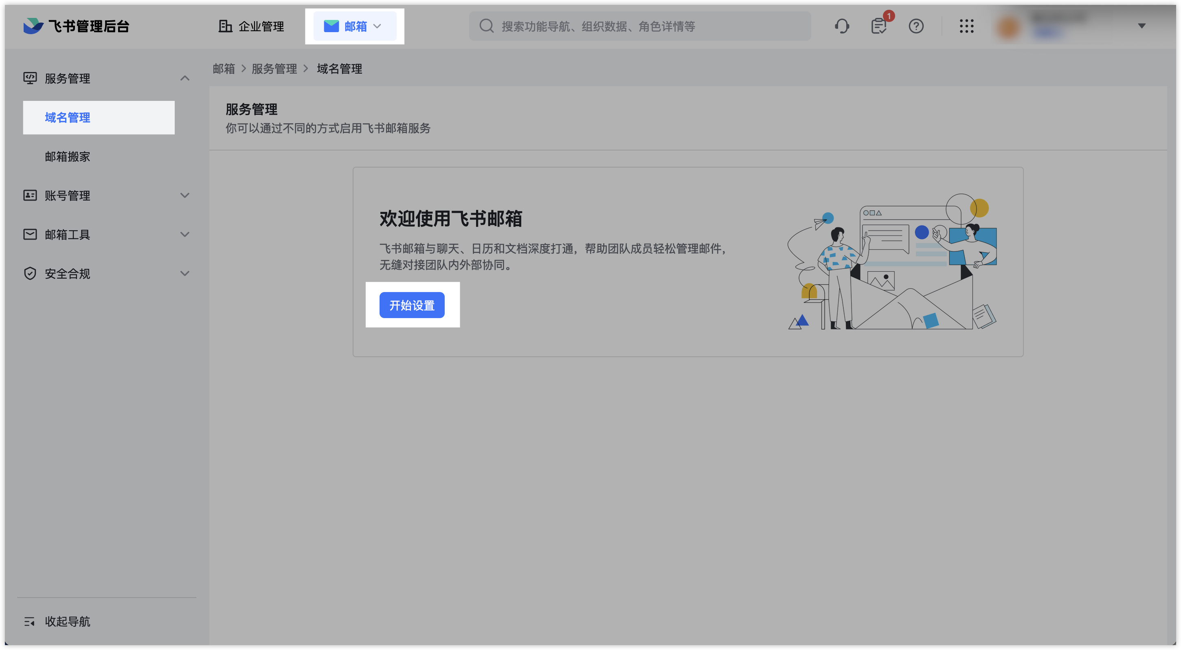Click the enterprise building icon
This screenshot has height=650, width=1181.
(225, 26)
